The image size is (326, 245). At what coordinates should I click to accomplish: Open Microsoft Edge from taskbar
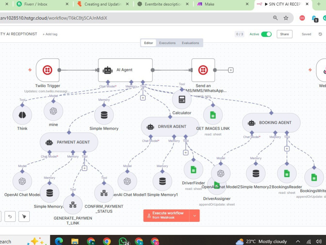(x=59, y=241)
